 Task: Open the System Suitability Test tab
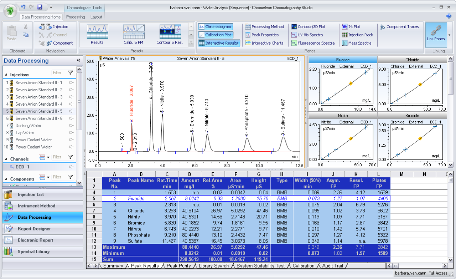(261, 266)
